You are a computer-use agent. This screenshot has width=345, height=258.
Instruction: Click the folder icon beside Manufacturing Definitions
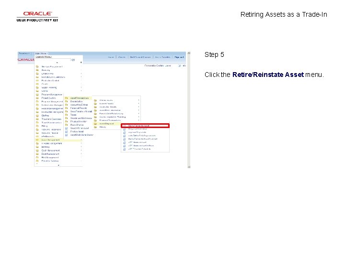[37, 77]
